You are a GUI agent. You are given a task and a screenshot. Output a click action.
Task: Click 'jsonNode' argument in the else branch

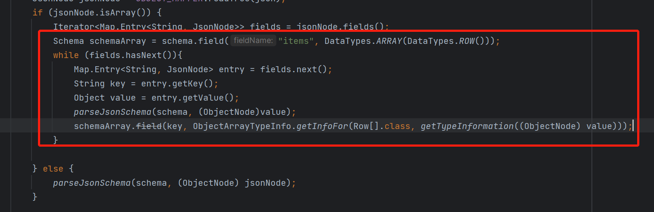[265, 183]
